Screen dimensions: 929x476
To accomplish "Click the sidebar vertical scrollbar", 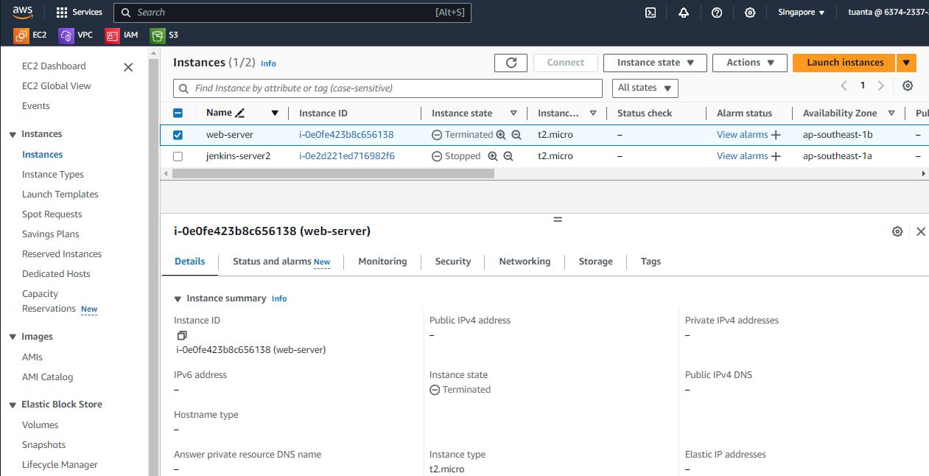I will click(x=153, y=265).
